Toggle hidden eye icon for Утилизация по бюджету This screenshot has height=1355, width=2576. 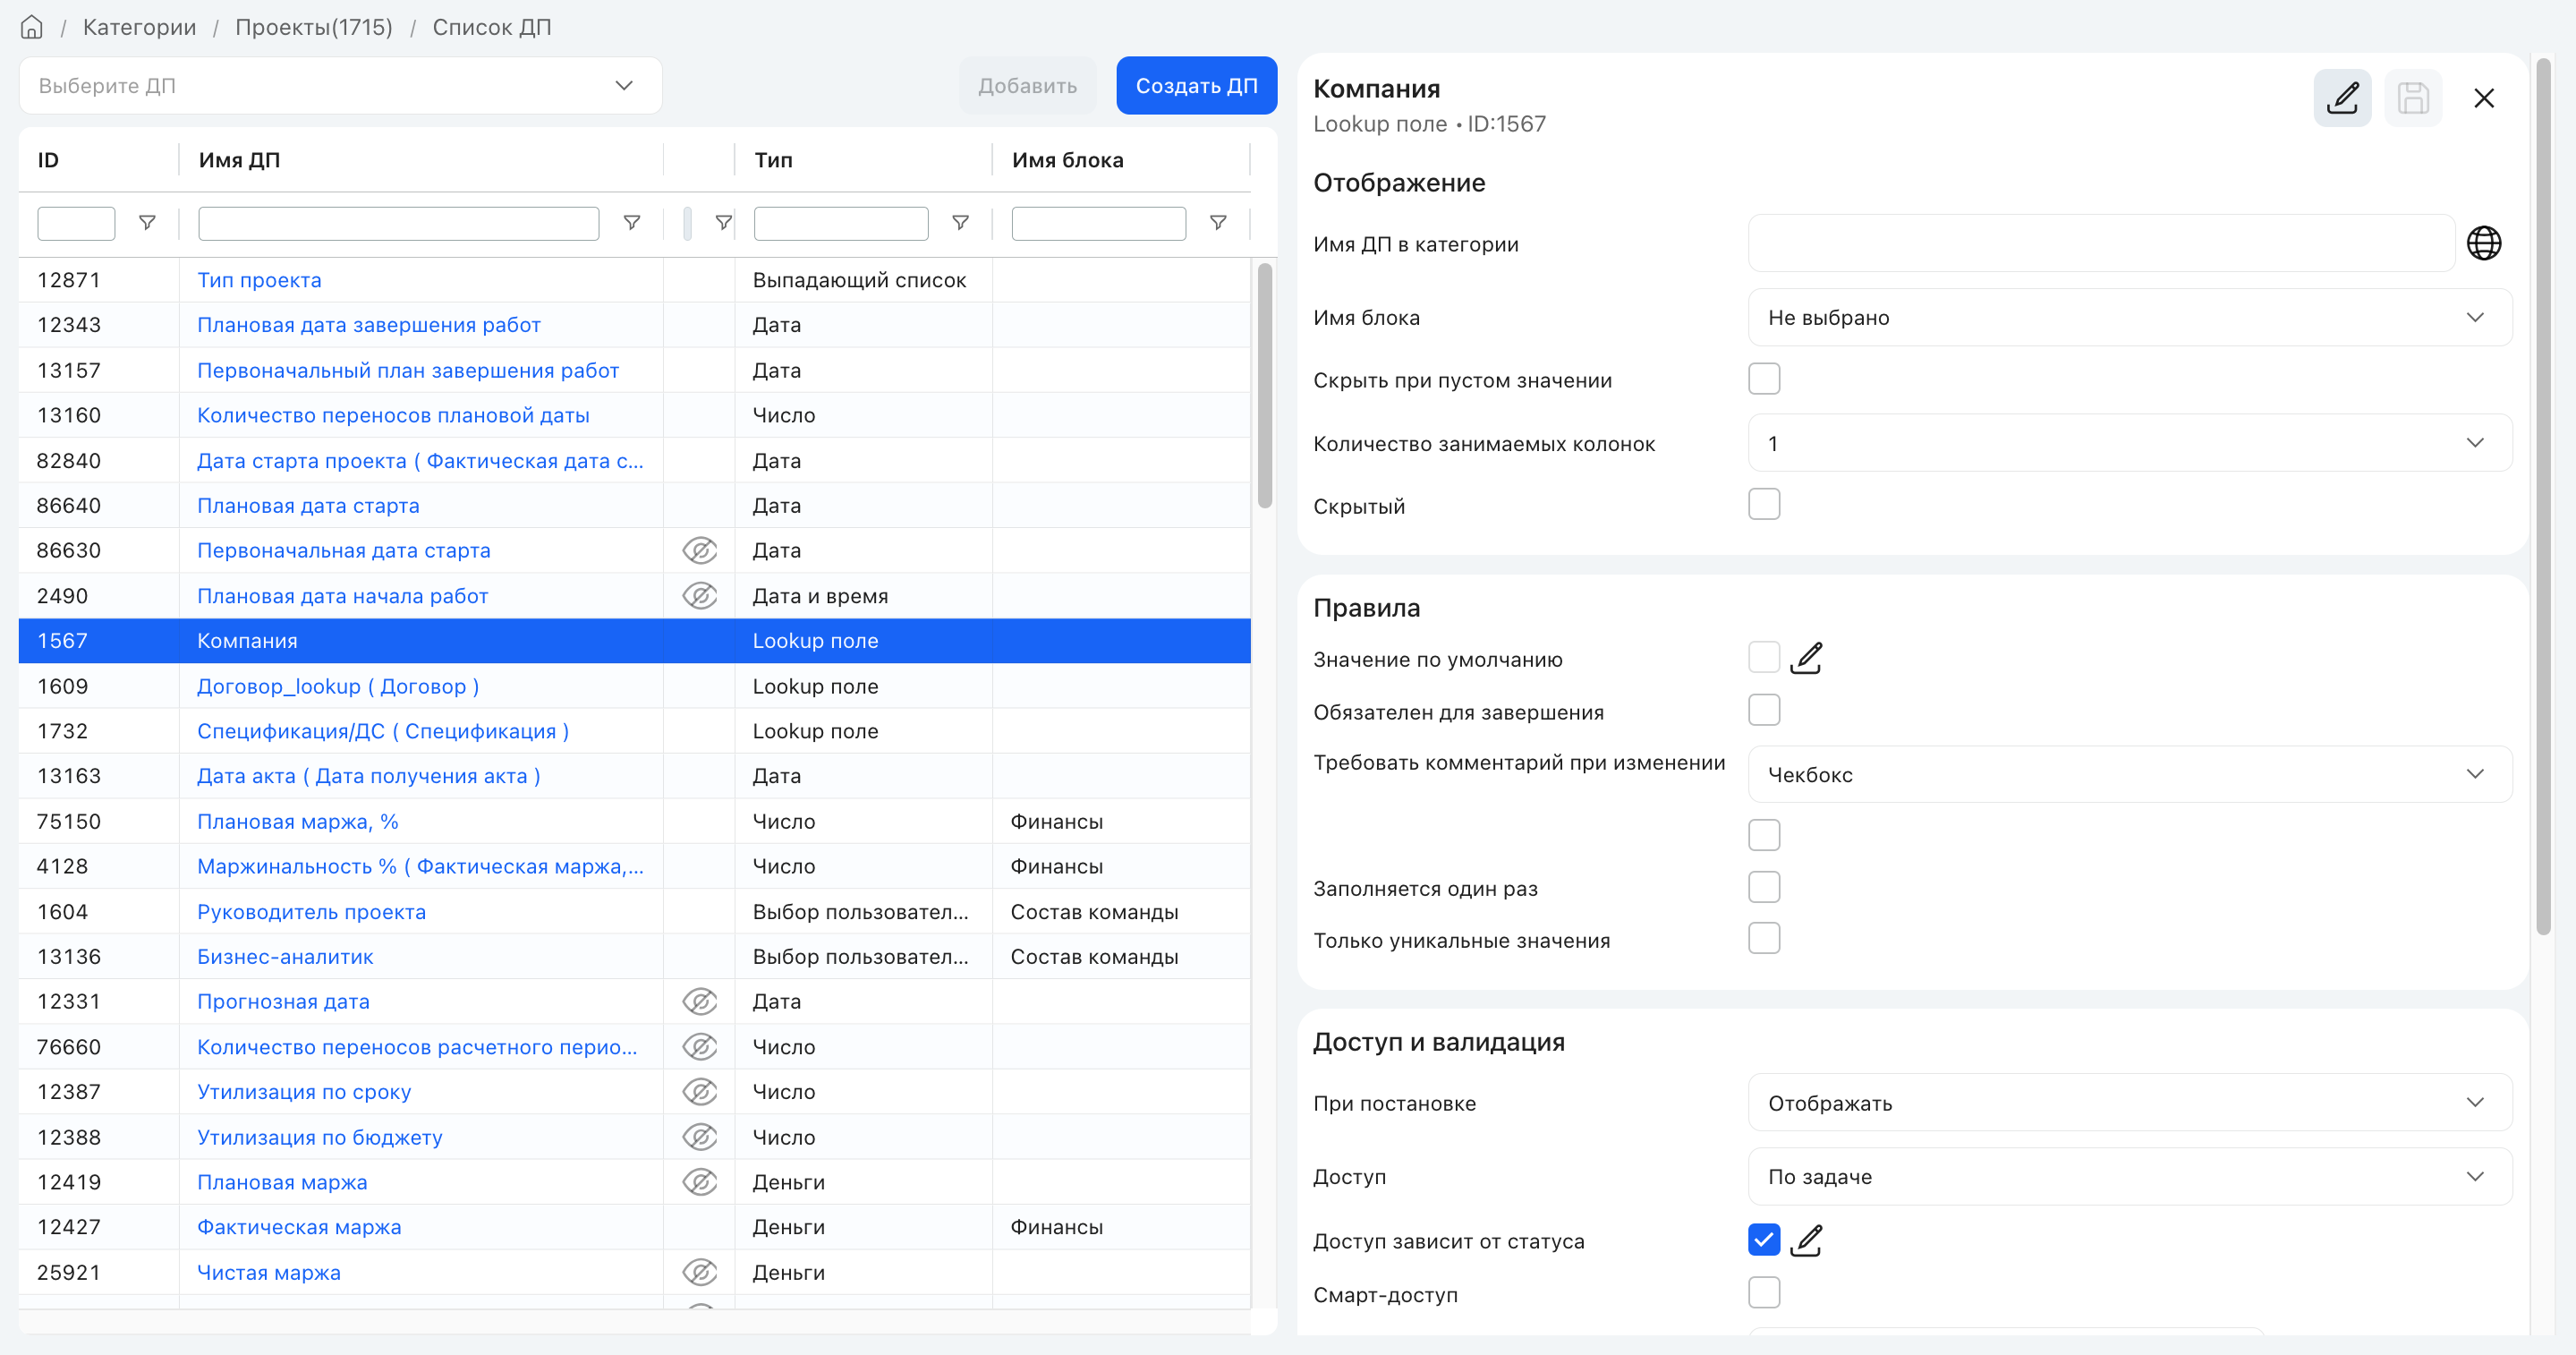coord(700,1137)
